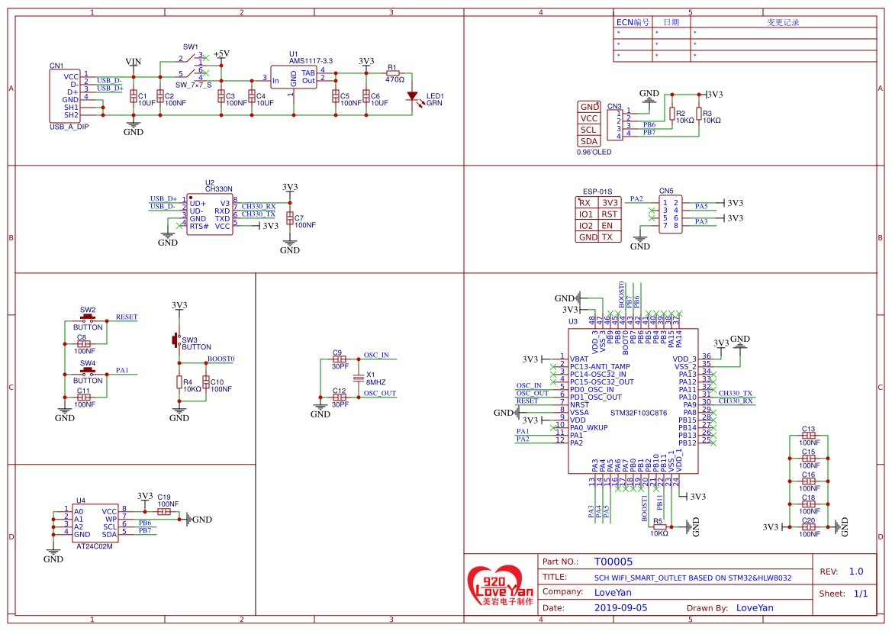Viewport: 892px width, 631px height.
Task: Select the PA1 net label beside SW4
Action: pyautogui.click(x=122, y=370)
